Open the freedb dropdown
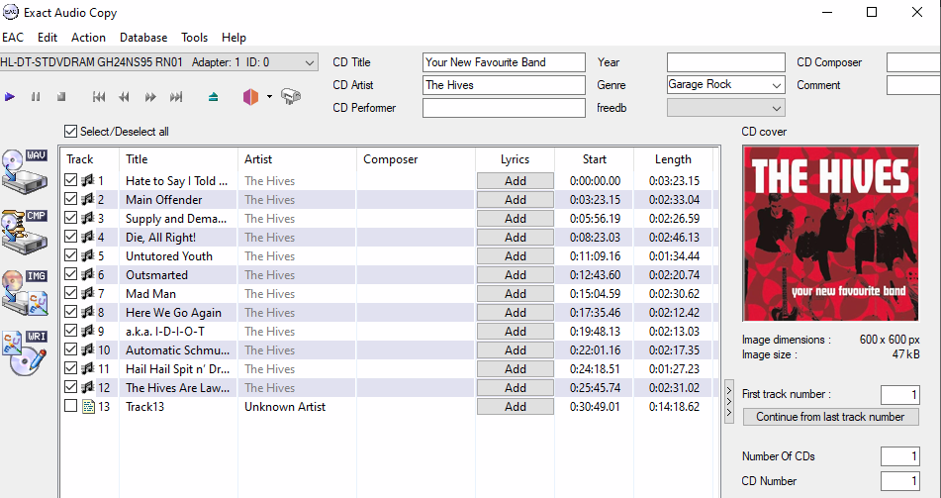 776,108
